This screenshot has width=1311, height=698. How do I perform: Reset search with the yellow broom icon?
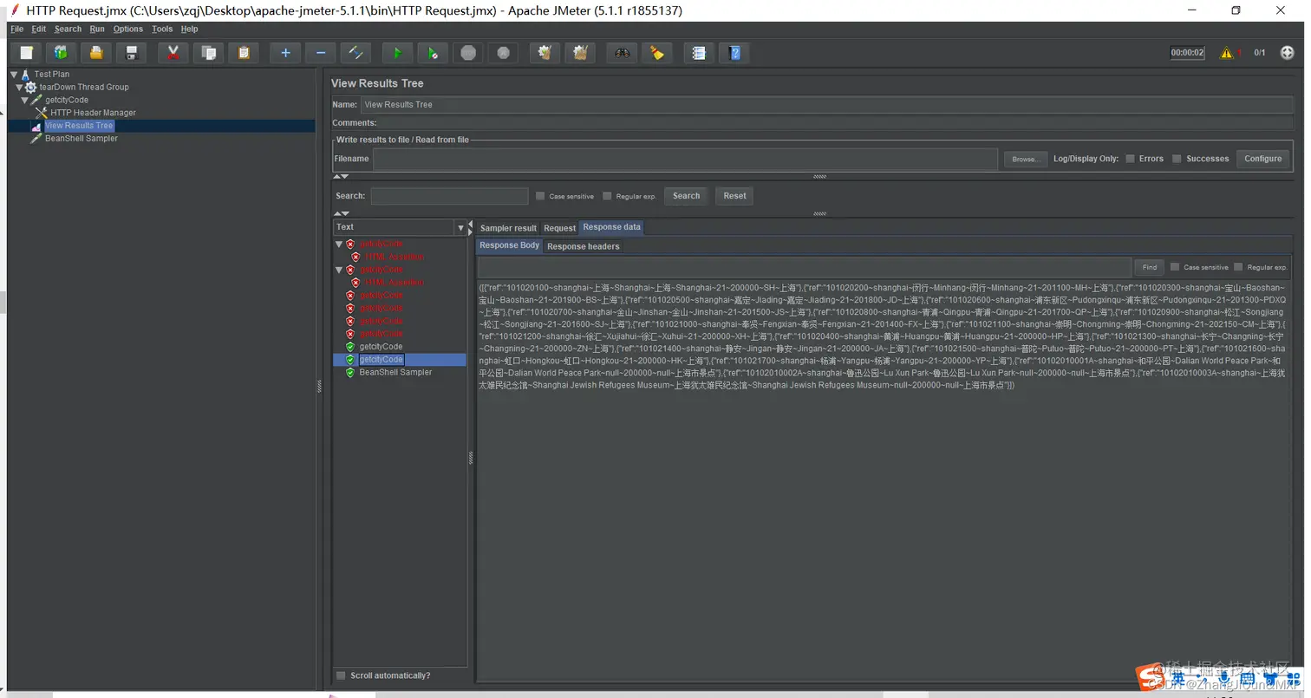657,53
